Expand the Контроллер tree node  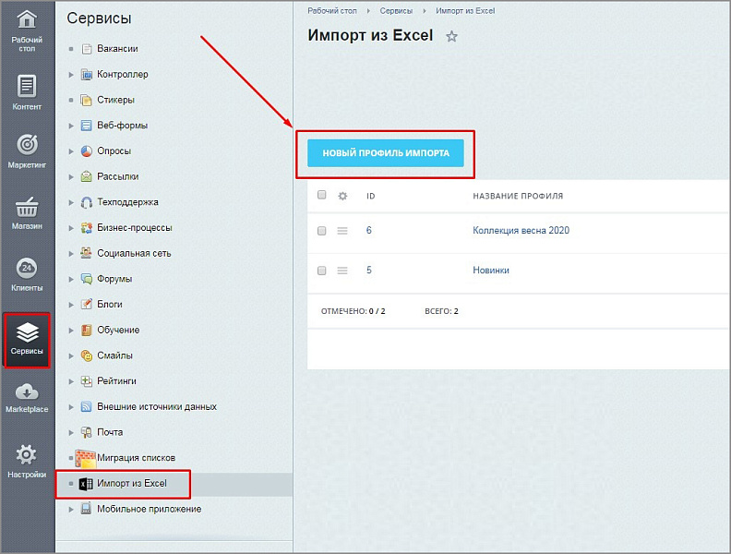(72, 75)
